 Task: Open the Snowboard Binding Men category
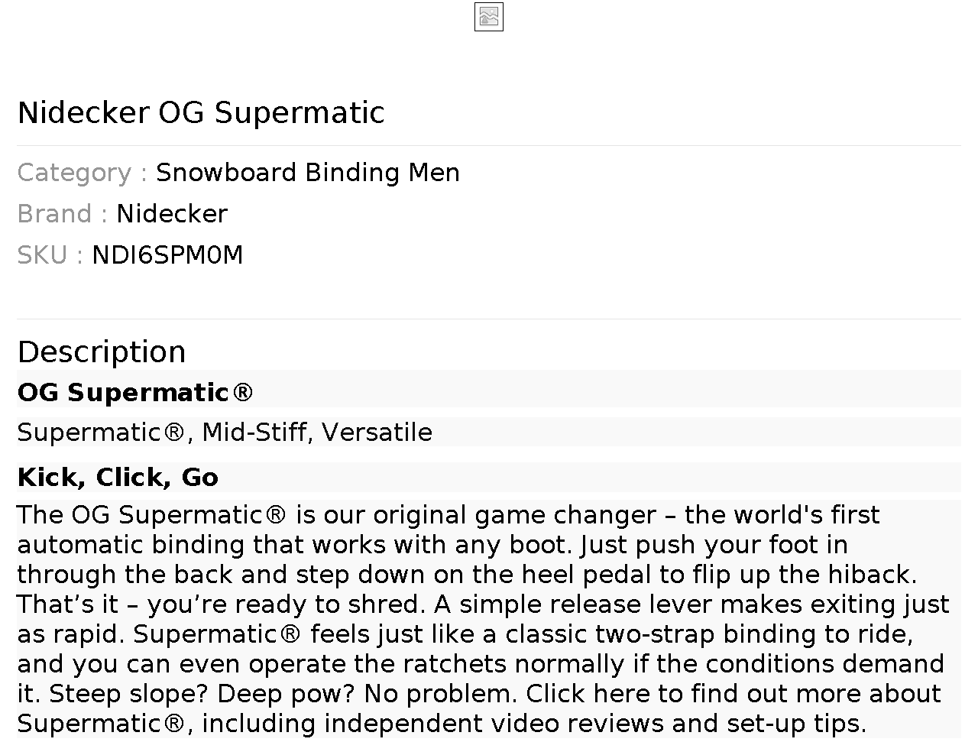coord(307,173)
